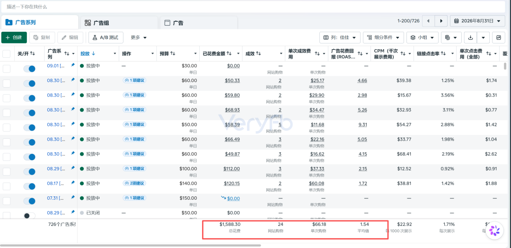Click the sort arrows beside 单次点击费用 header

click(x=488, y=53)
